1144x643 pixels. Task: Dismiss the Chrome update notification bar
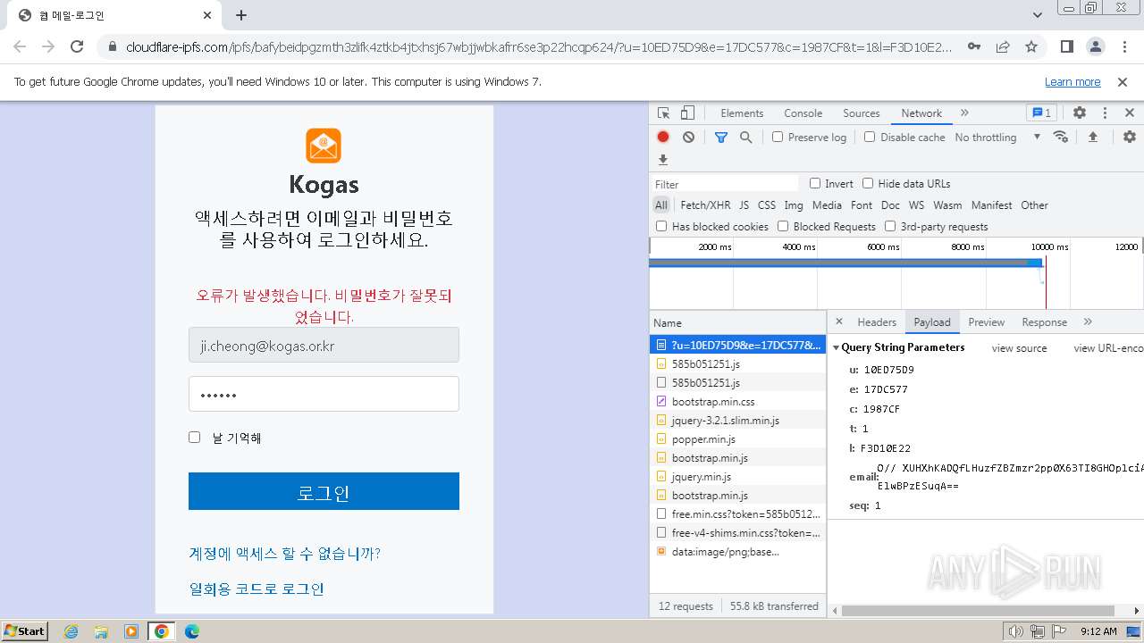pos(1123,81)
